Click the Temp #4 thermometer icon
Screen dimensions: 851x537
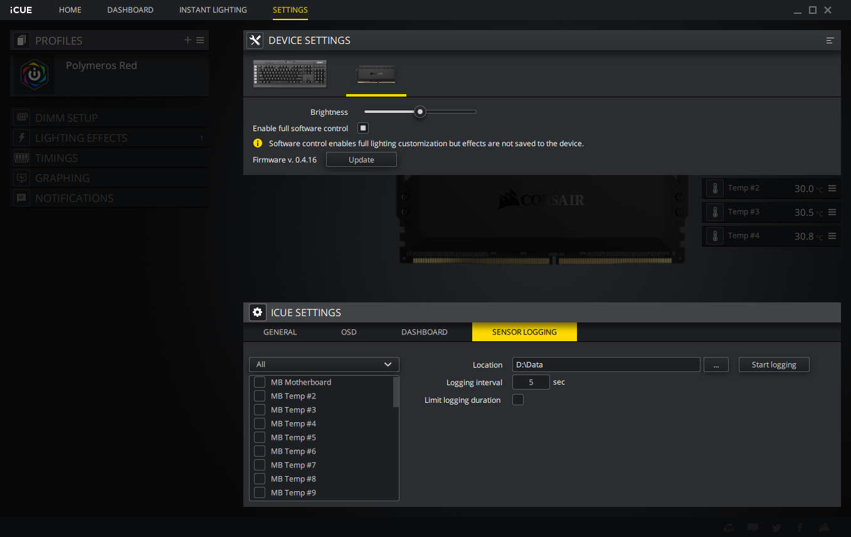pos(714,236)
